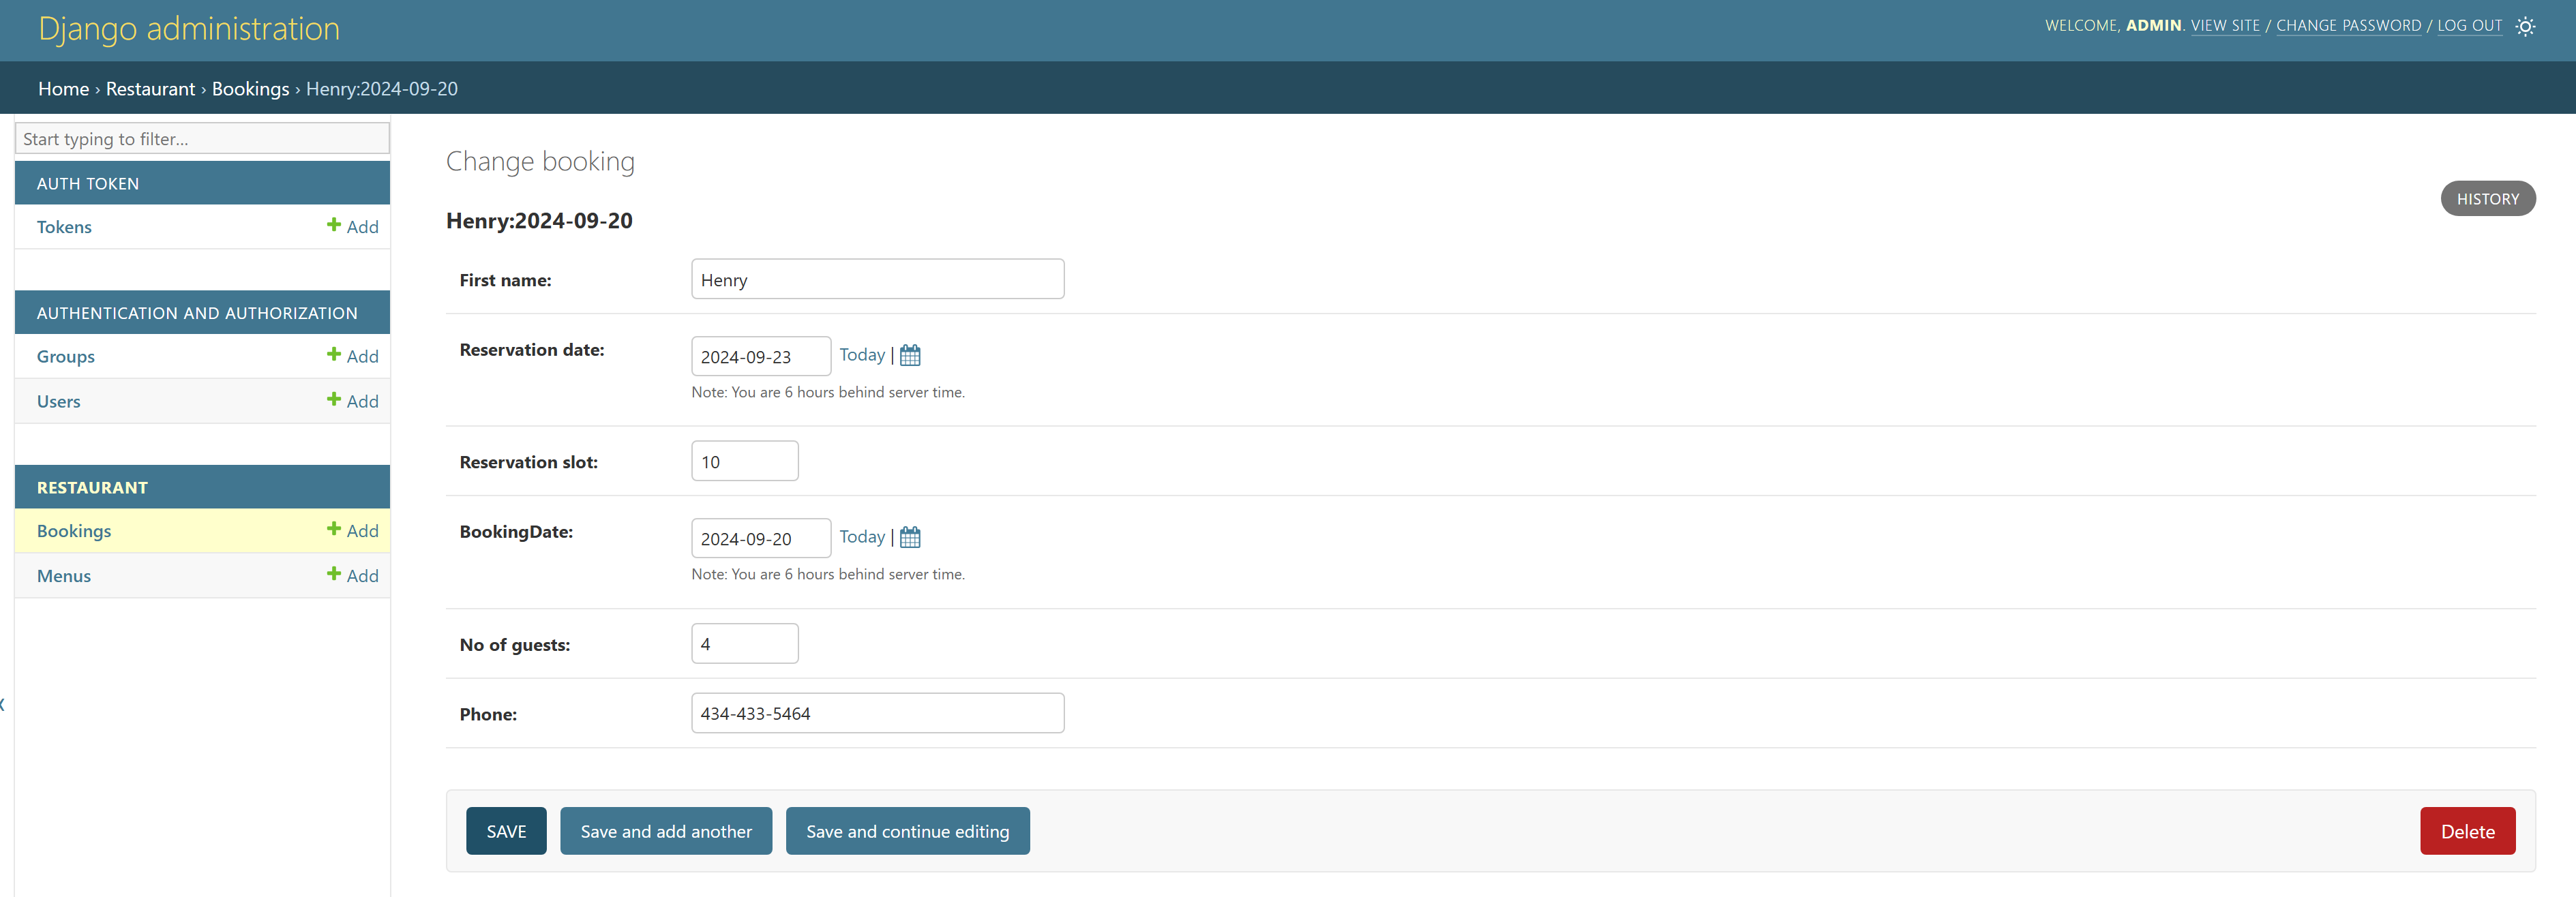Toggle the light/dark theme icon
Image resolution: width=2576 pixels, height=897 pixels.
pos(2525,27)
